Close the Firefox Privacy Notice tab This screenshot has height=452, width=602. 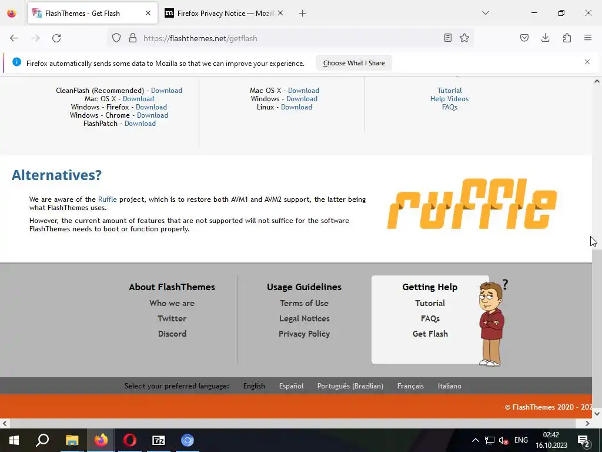click(280, 13)
